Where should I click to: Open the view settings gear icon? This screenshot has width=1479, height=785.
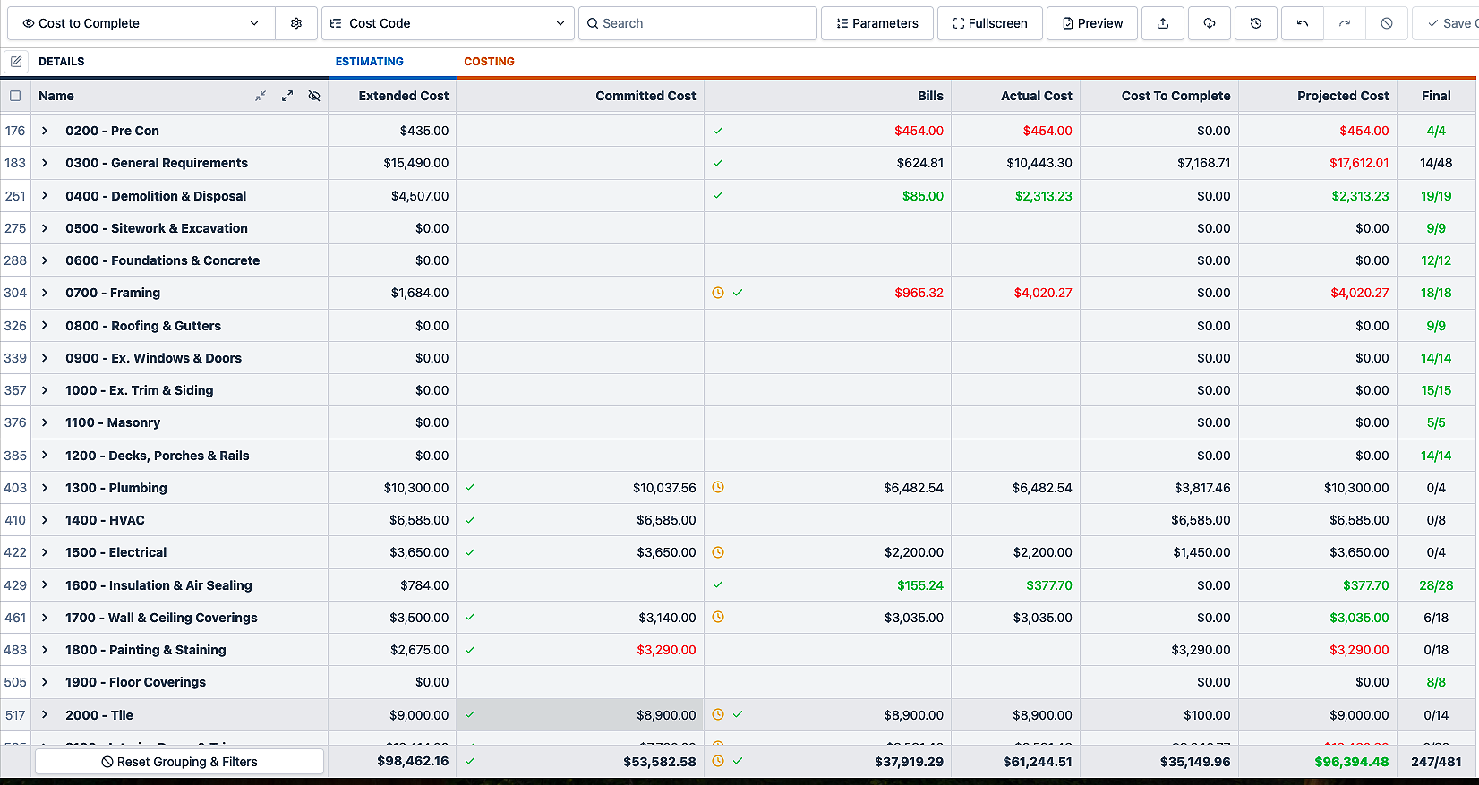pyautogui.click(x=296, y=23)
